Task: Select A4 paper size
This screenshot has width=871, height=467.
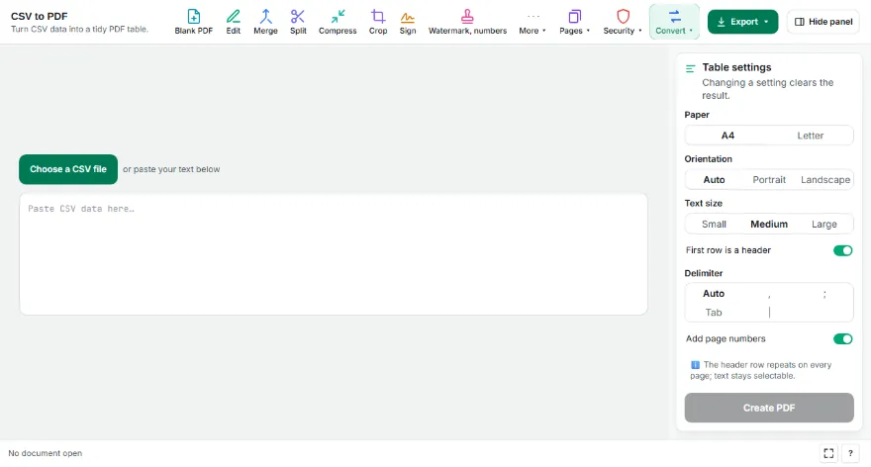Action: click(727, 136)
